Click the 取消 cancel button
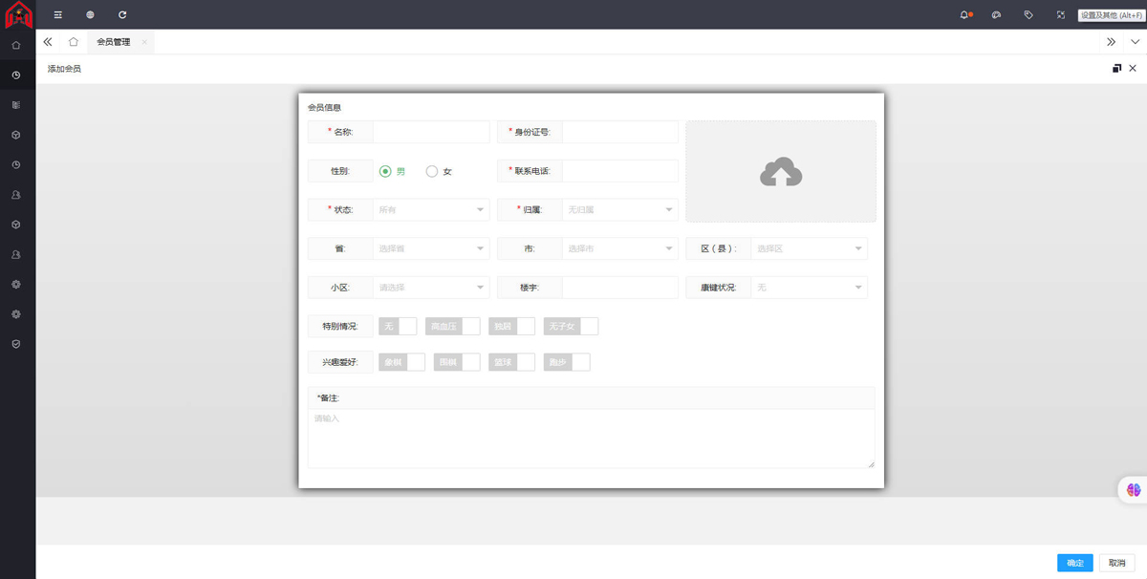 (x=1117, y=563)
